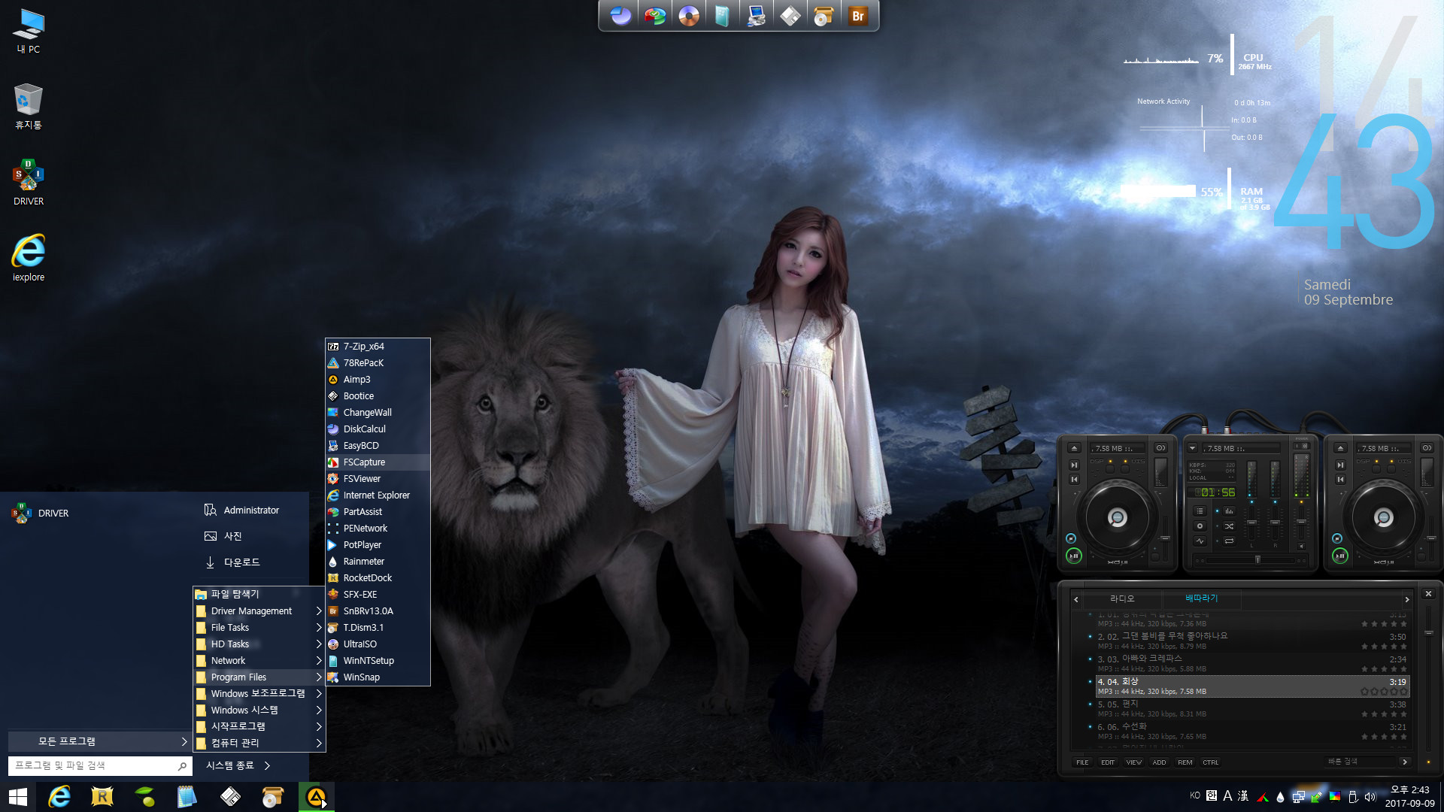Open the 사진 pictures link
Viewport: 1444px width, 812px height.
coord(223,537)
